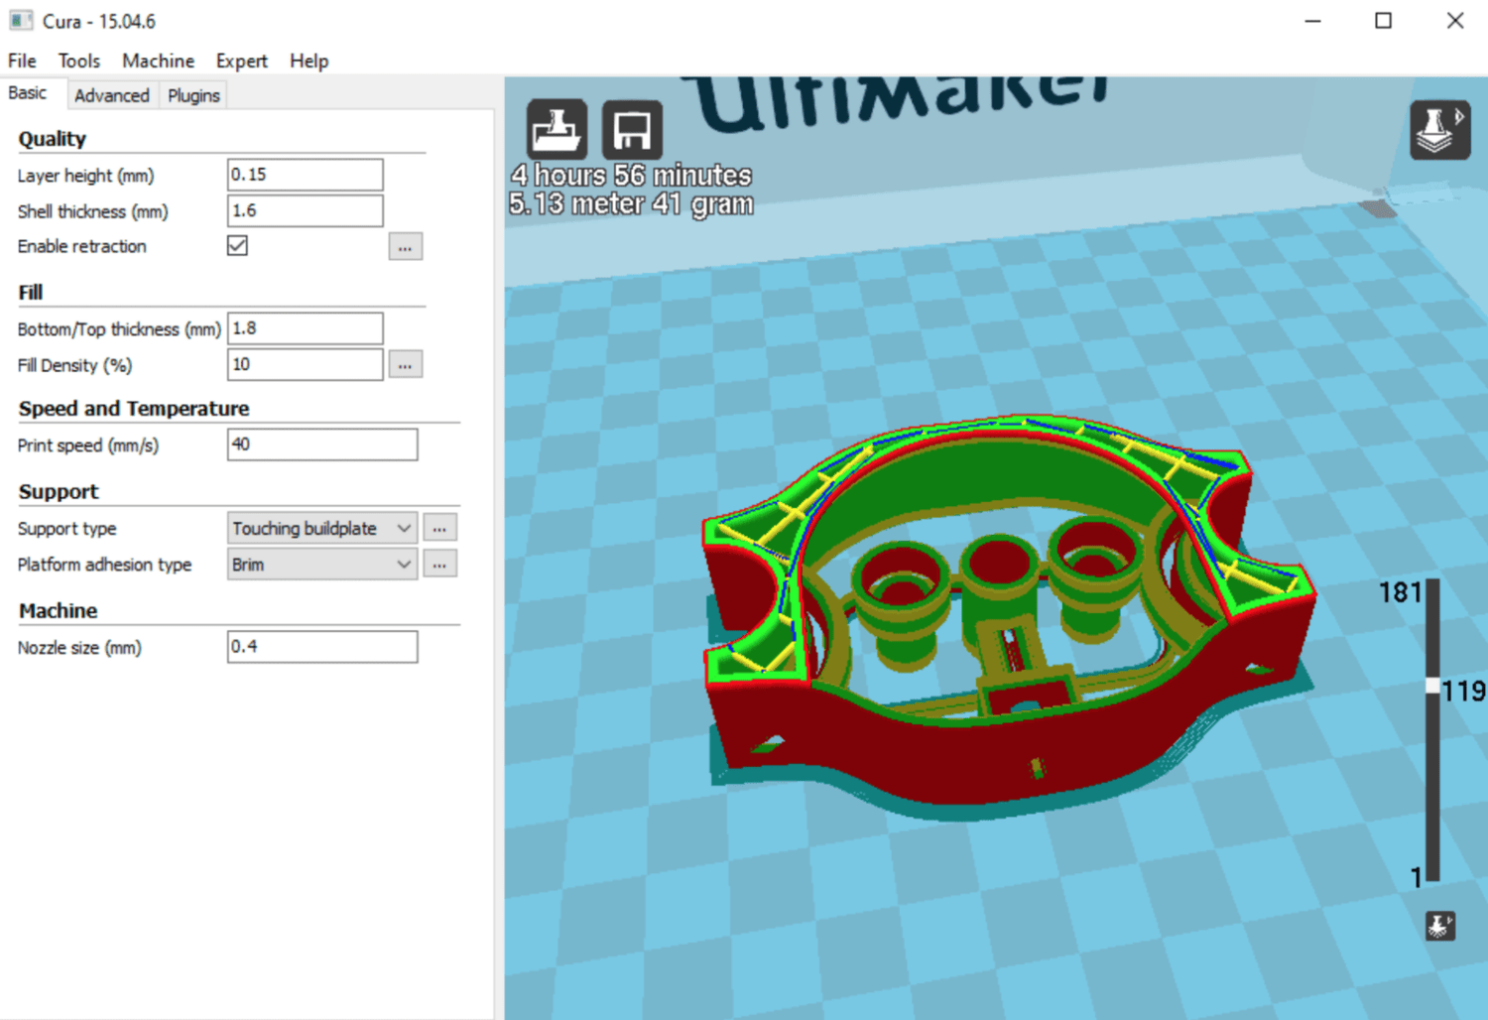Image resolution: width=1488 pixels, height=1020 pixels.
Task: Expand the view mode arrow near the print icon
Action: 1460,116
